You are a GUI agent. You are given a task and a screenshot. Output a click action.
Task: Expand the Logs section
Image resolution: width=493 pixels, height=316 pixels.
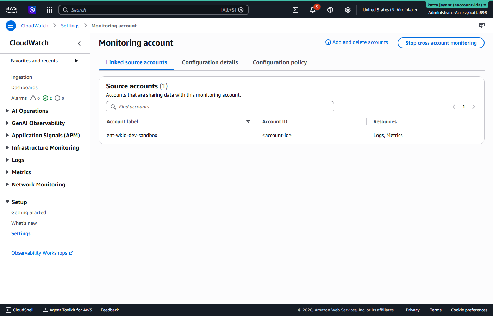7,160
